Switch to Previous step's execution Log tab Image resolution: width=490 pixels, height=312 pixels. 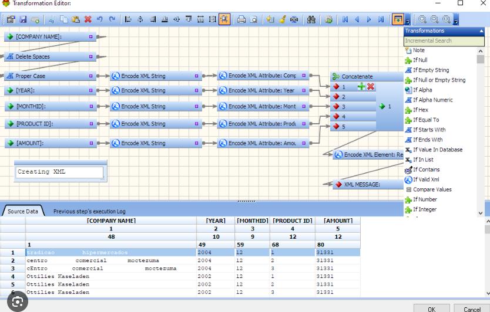pos(89,211)
